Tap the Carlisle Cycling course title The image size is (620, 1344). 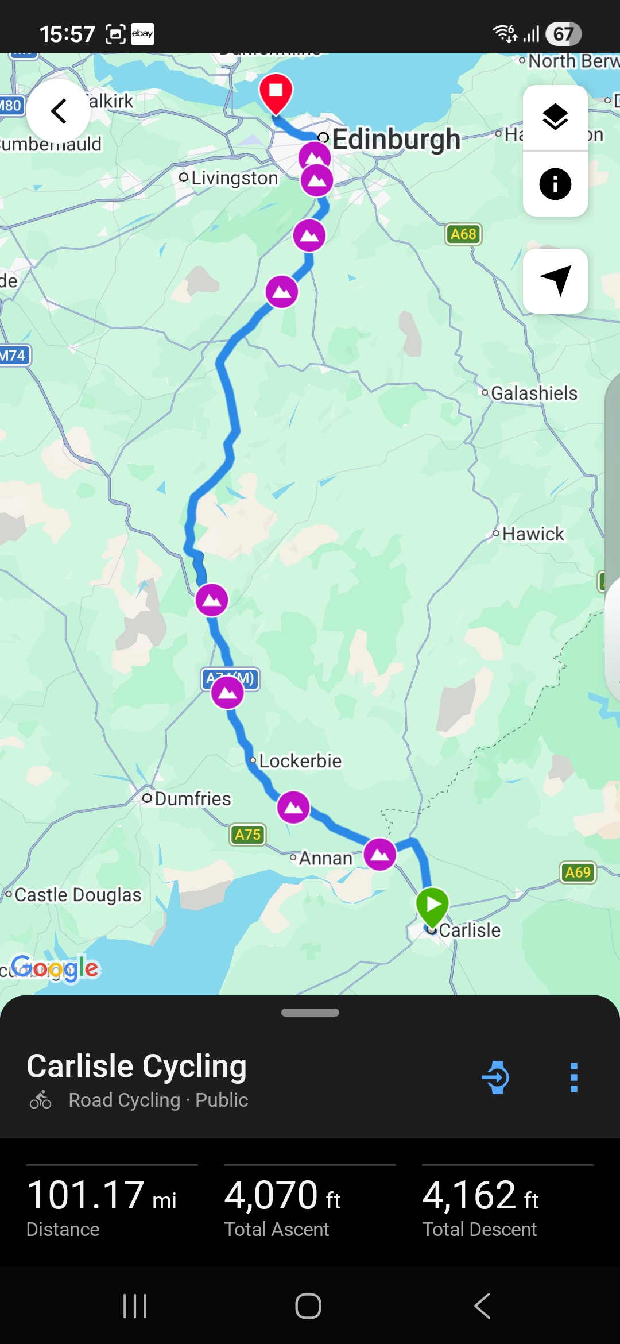[137, 1066]
